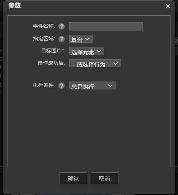Click the 执行条件 label
Viewport: 178px width, 195px height.
point(44,85)
